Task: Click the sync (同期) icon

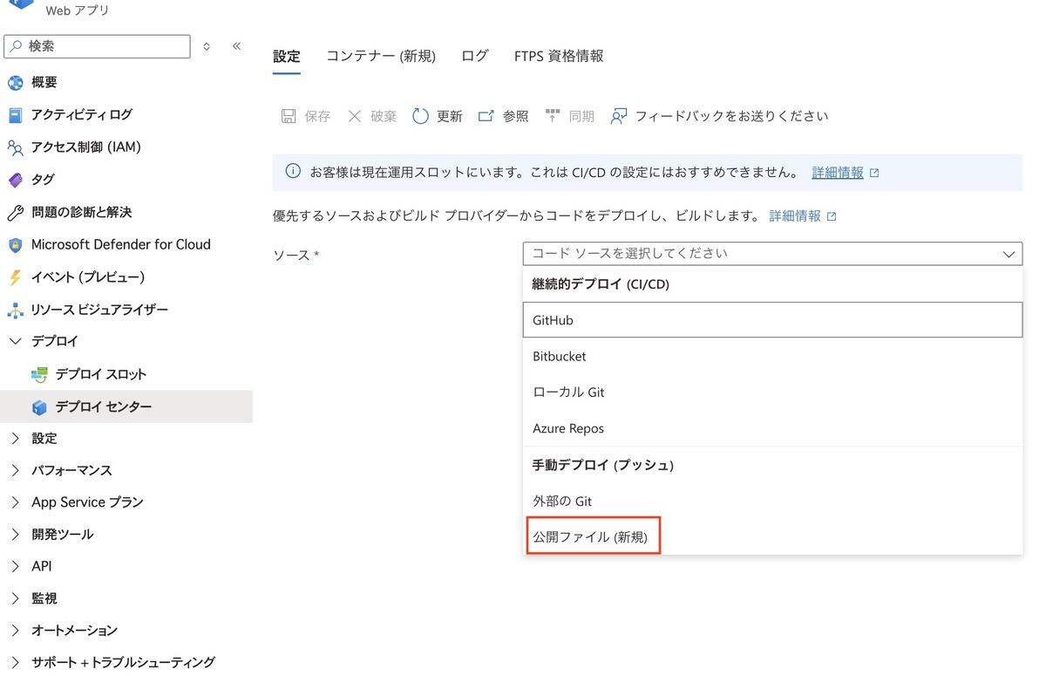Action: [553, 116]
